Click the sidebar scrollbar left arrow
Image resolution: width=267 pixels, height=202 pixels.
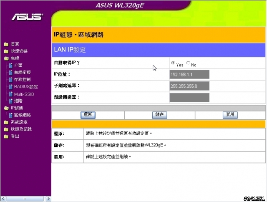click(3, 199)
